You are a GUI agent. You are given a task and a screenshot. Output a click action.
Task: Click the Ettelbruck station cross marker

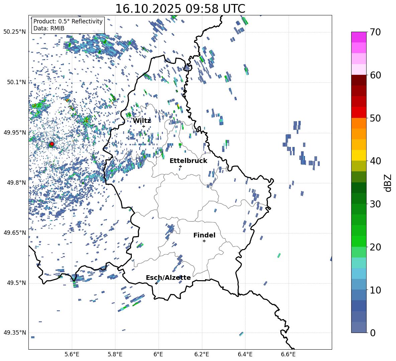[180, 166]
